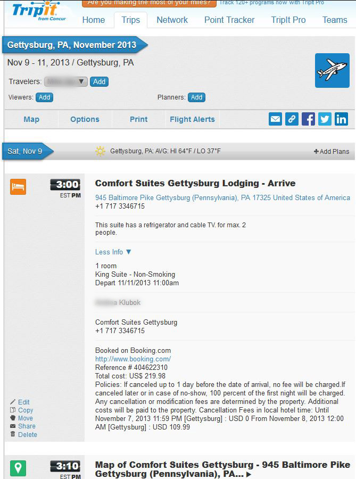
Task: Share trip on Facebook
Action: coord(308,119)
